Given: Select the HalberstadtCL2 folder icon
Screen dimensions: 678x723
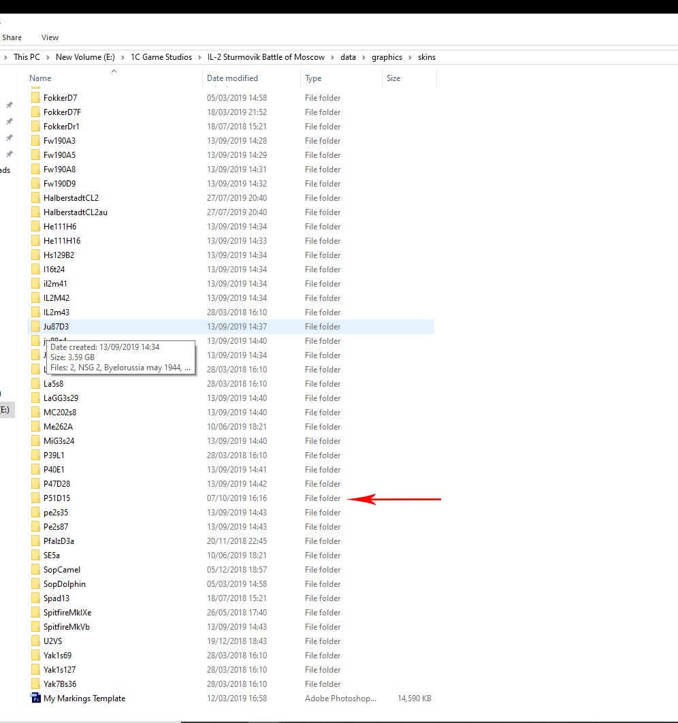Looking at the screenshot, I should tap(35, 198).
